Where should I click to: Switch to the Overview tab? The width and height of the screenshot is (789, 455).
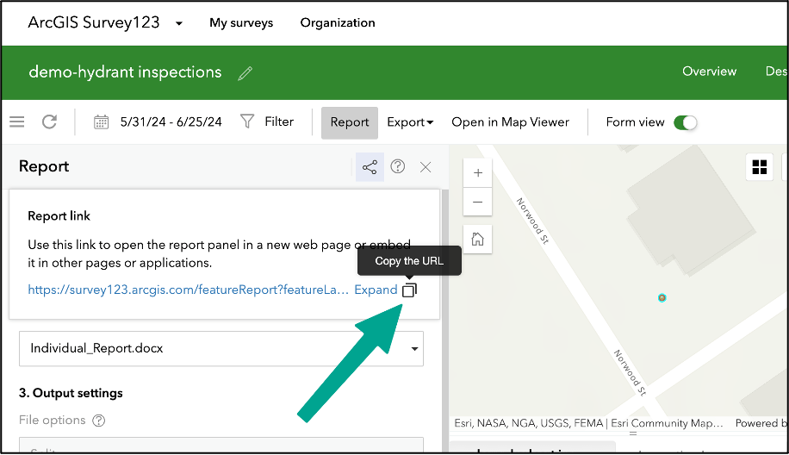pos(709,72)
